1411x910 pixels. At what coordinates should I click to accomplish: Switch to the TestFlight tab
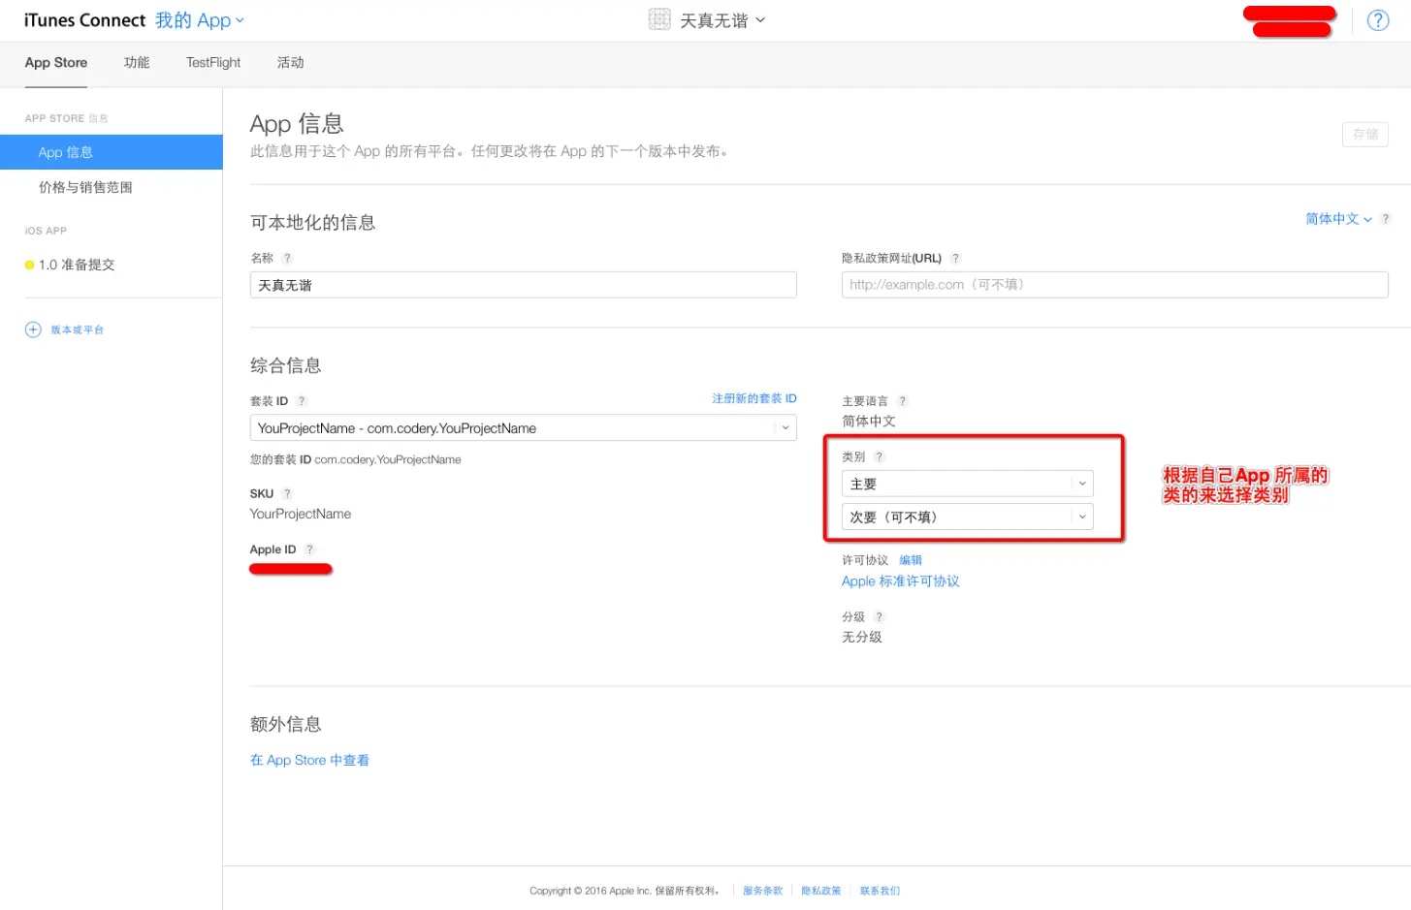click(213, 63)
